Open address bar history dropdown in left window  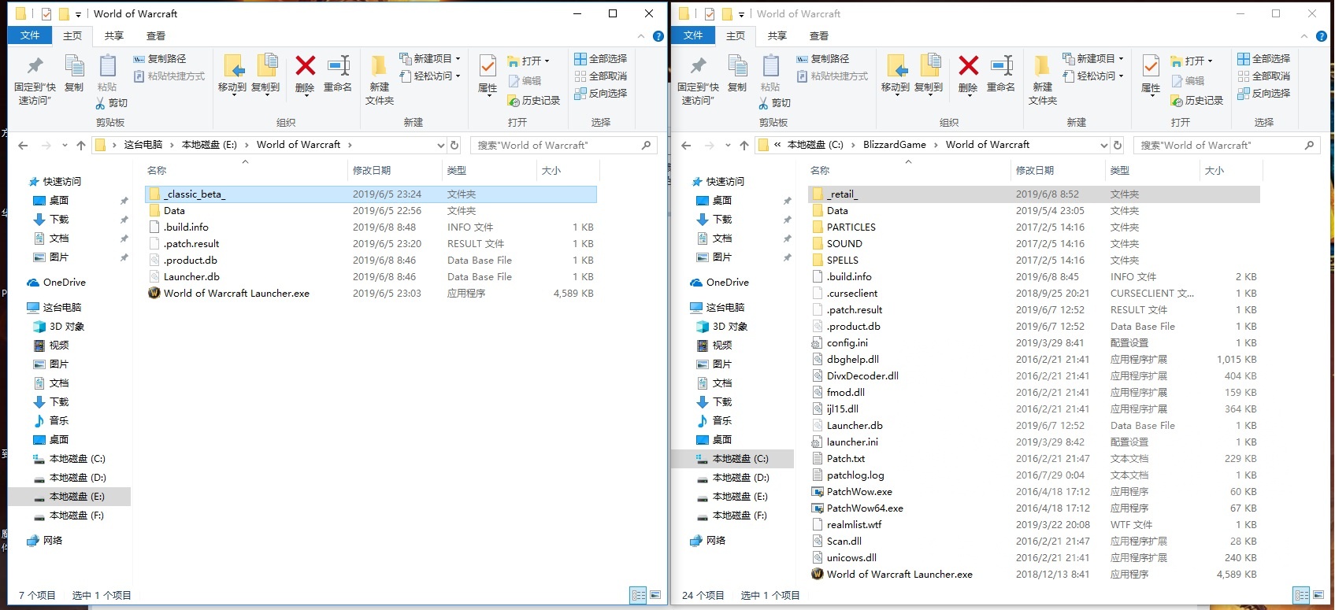441,145
